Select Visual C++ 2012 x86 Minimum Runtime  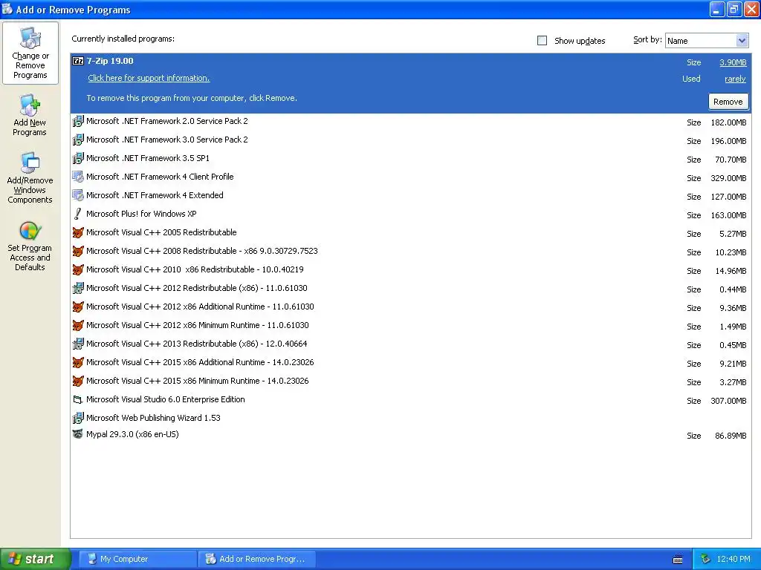click(x=410, y=326)
